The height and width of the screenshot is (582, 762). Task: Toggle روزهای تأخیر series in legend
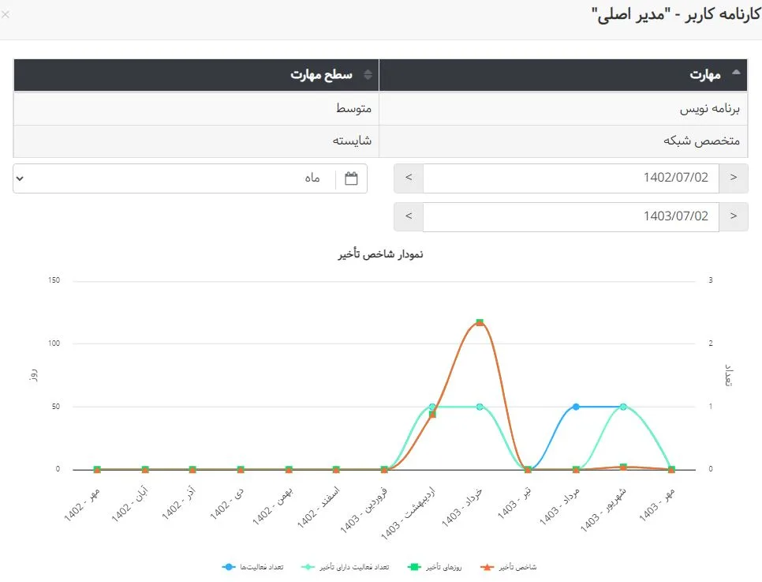point(435,567)
